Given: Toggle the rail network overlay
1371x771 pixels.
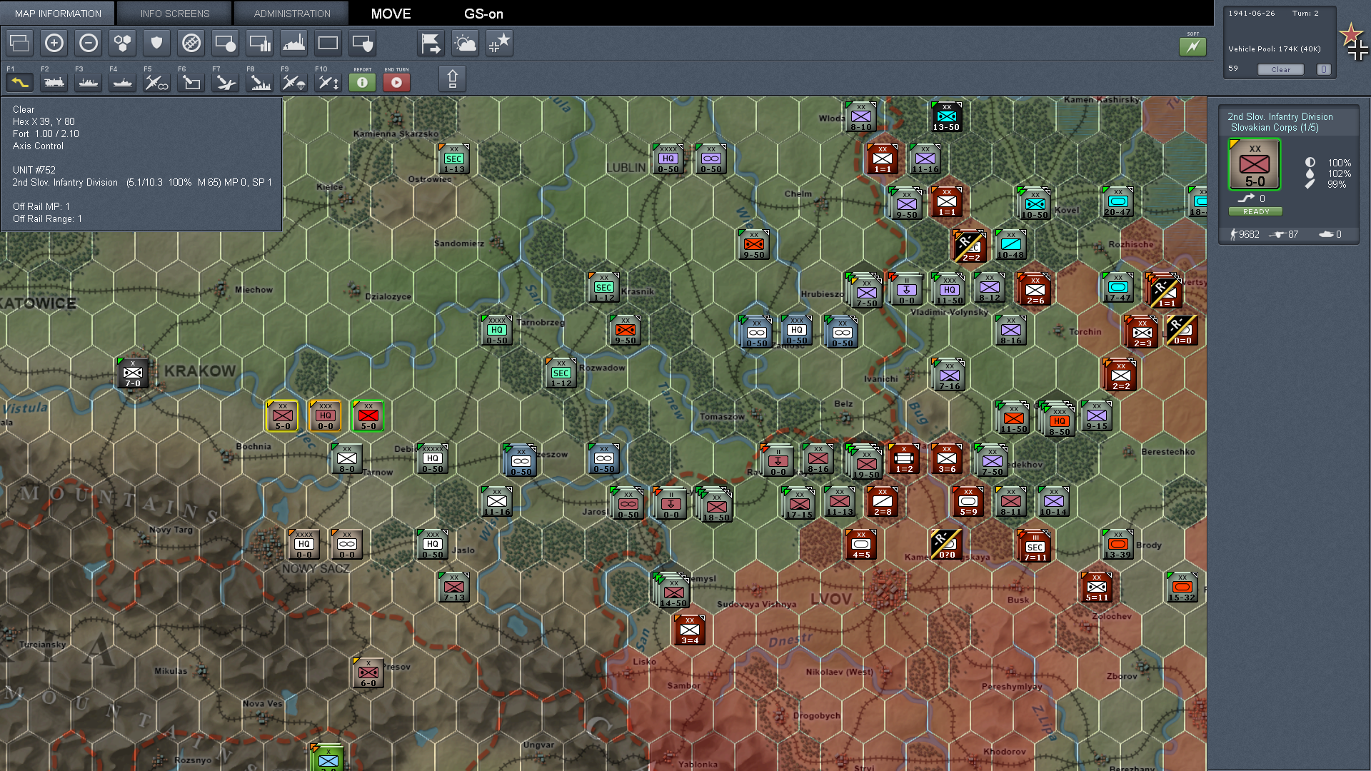Looking at the screenshot, I should click(x=191, y=44).
